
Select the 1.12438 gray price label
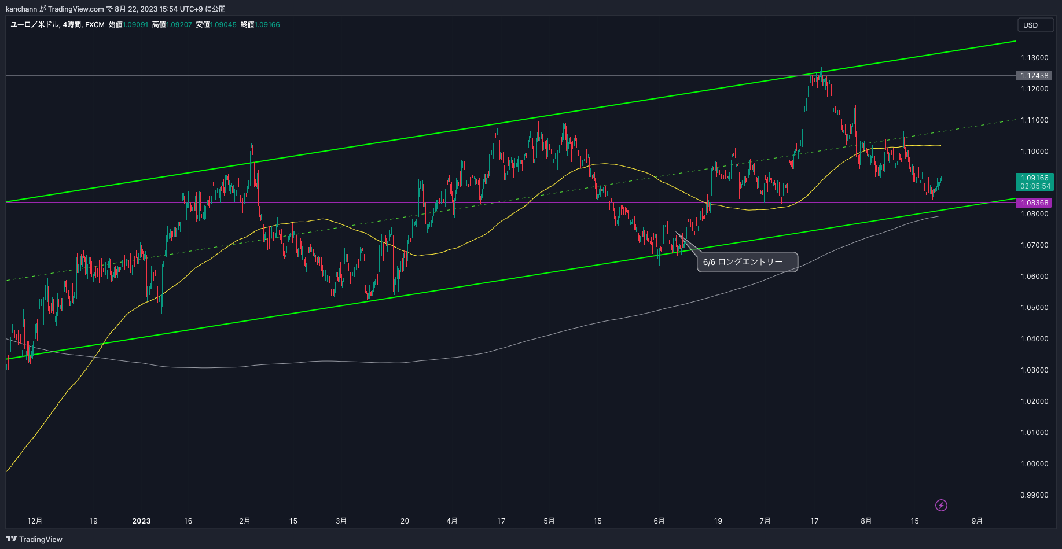[1034, 76]
